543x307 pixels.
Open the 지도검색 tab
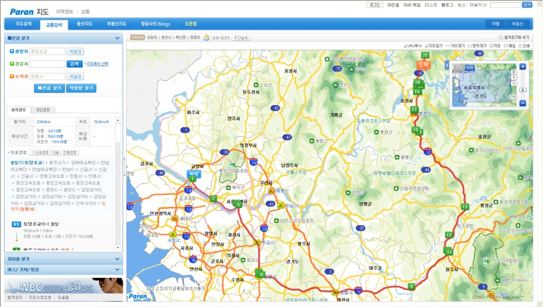pyautogui.click(x=23, y=24)
